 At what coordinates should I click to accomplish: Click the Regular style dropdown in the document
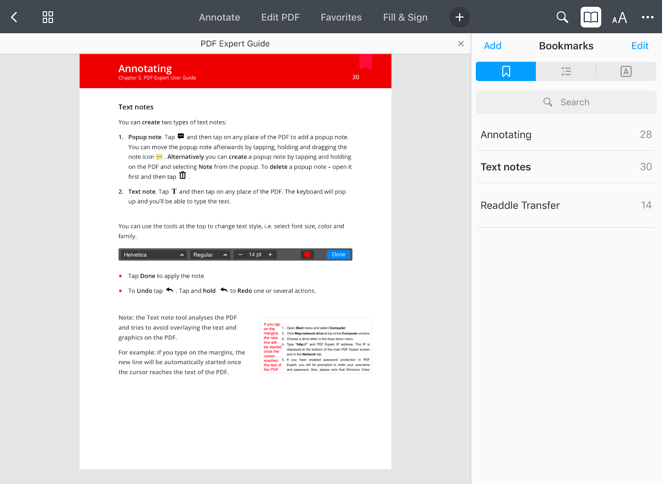click(x=210, y=255)
